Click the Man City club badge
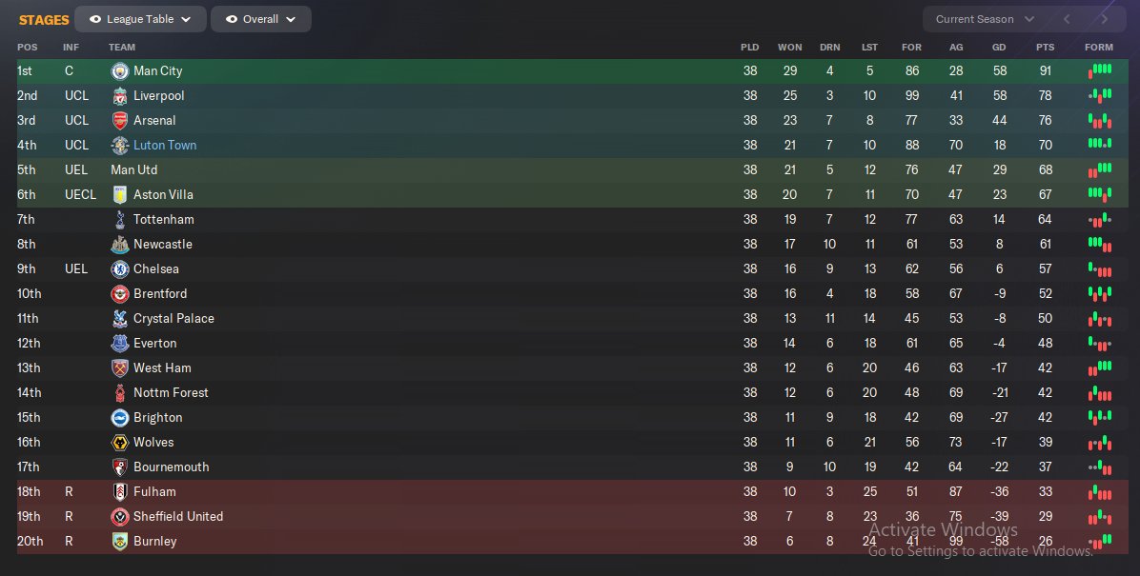This screenshot has height=576, width=1140. click(120, 71)
